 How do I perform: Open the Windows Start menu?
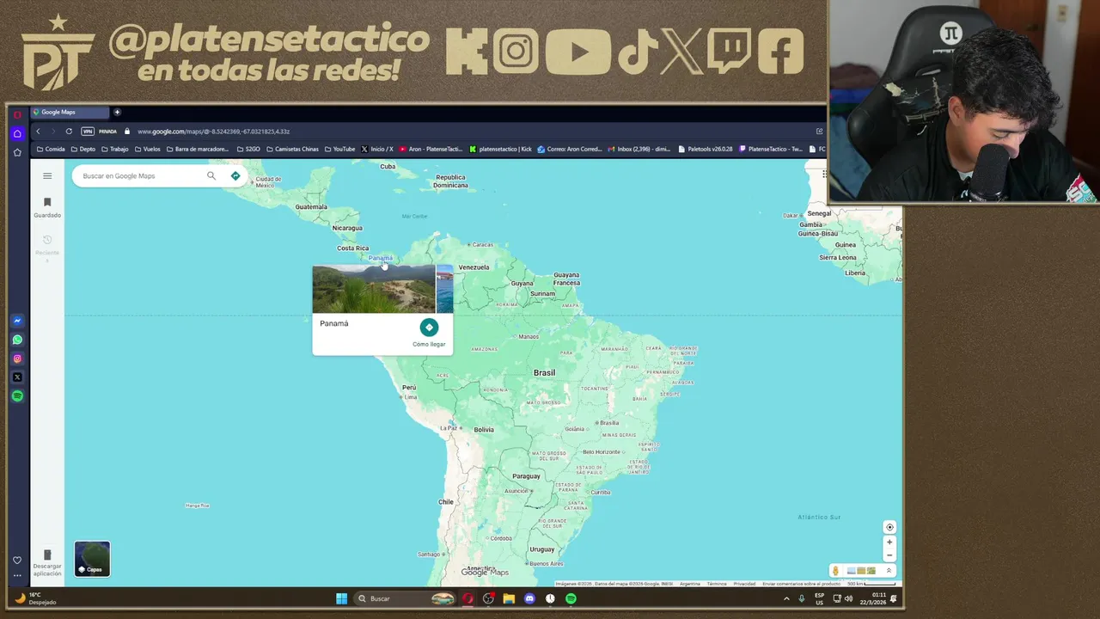pos(341,598)
